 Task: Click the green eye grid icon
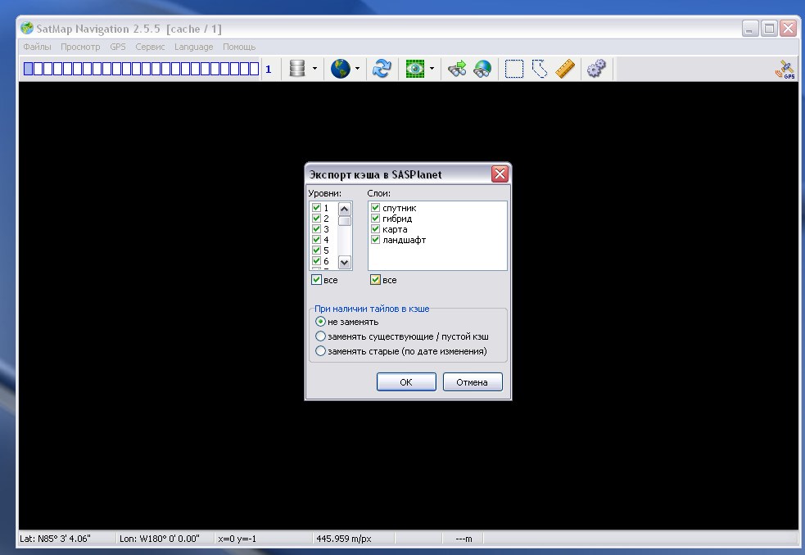coord(415,68)
